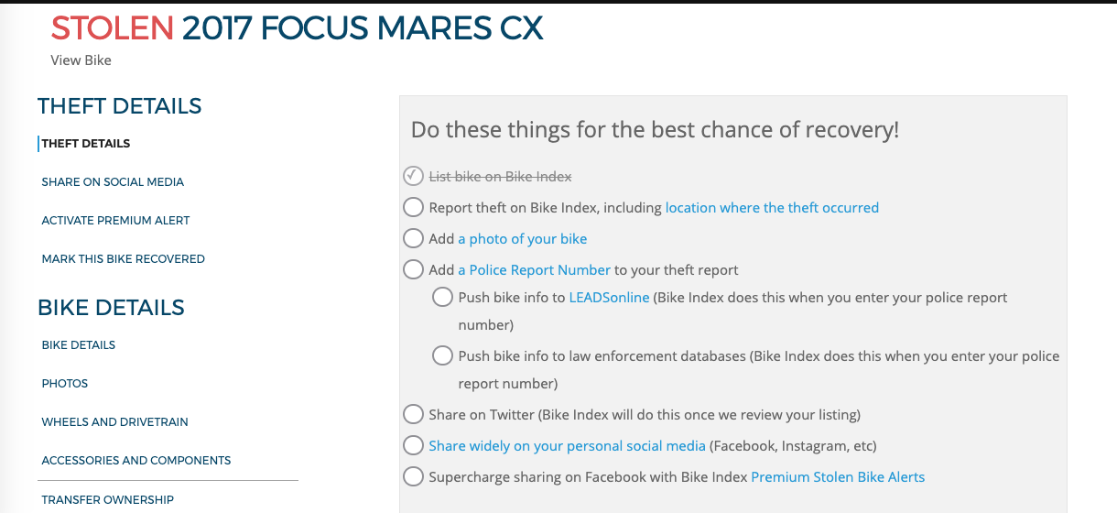The image size is (1117, 513).
Task: Click the 'View Bike' link under the title
Action: [x=81, y=60]
